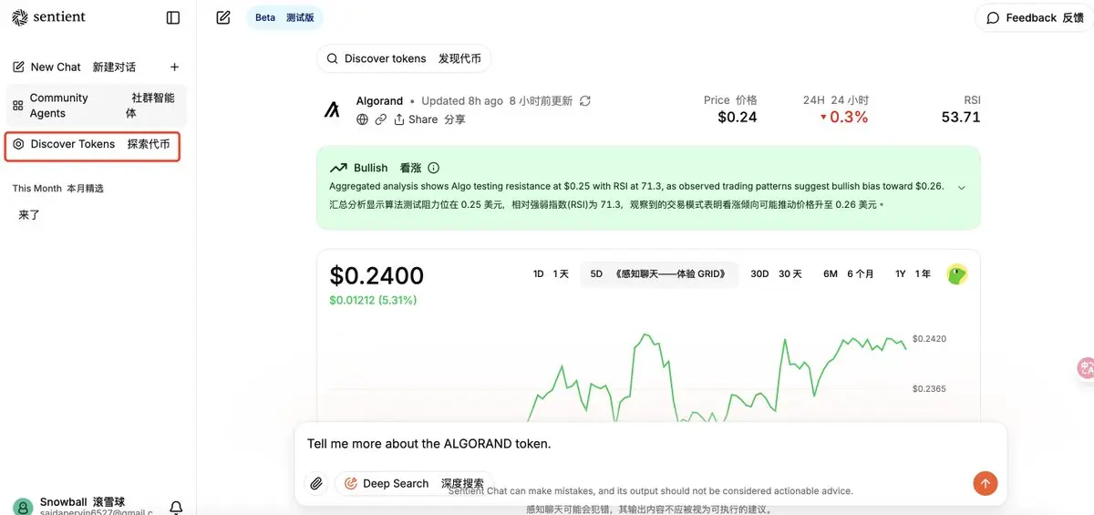Click the 24H change 0.3%
Screen dimensions: 1094x515
point(844,117)
